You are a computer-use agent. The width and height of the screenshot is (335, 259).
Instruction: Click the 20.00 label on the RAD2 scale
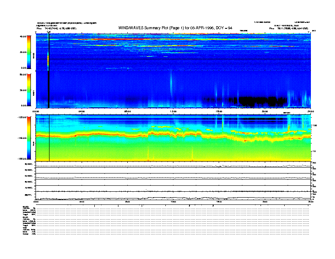click(x=23, y=52)
